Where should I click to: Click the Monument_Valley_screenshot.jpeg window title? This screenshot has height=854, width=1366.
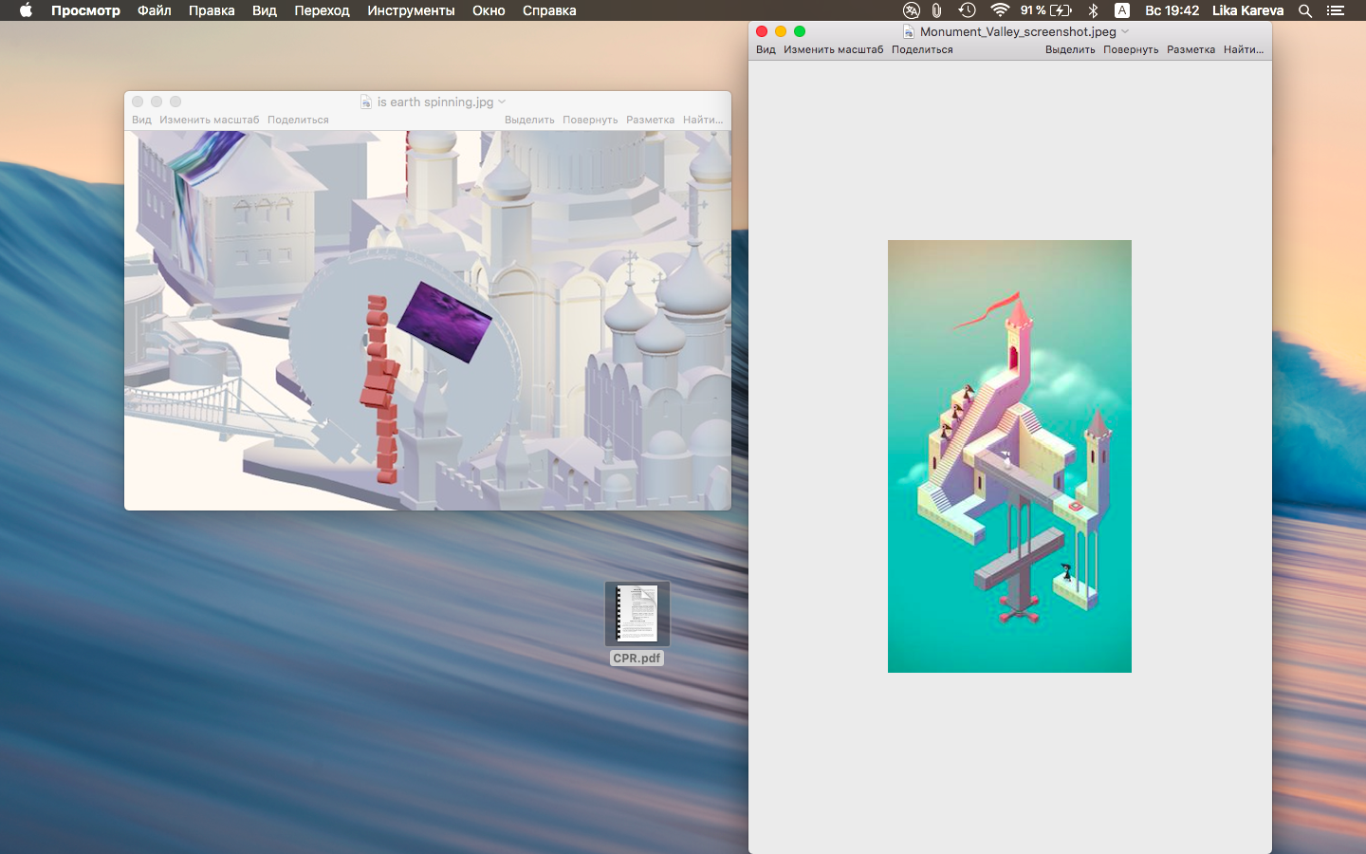[1018, 31]
